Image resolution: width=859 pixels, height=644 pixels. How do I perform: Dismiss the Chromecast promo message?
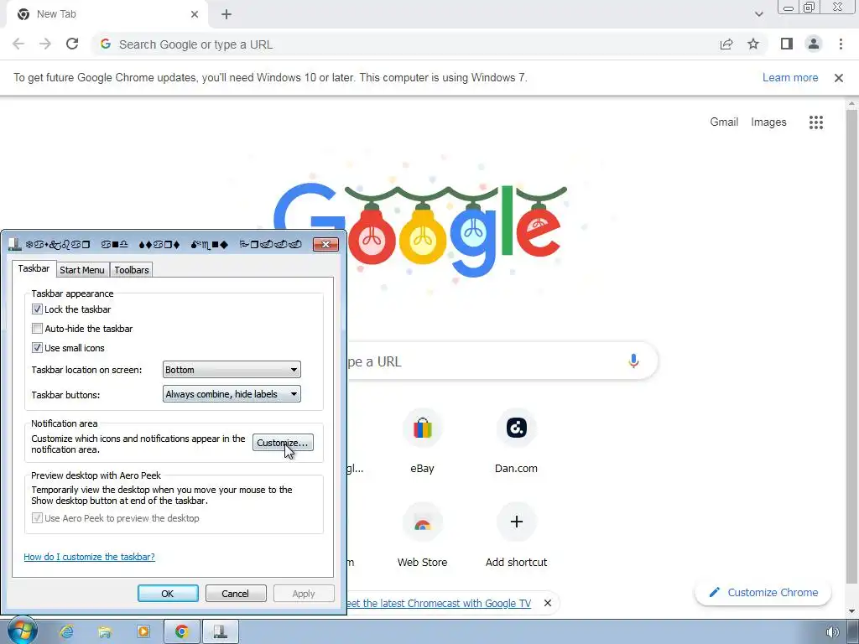(x=547, y=603)
